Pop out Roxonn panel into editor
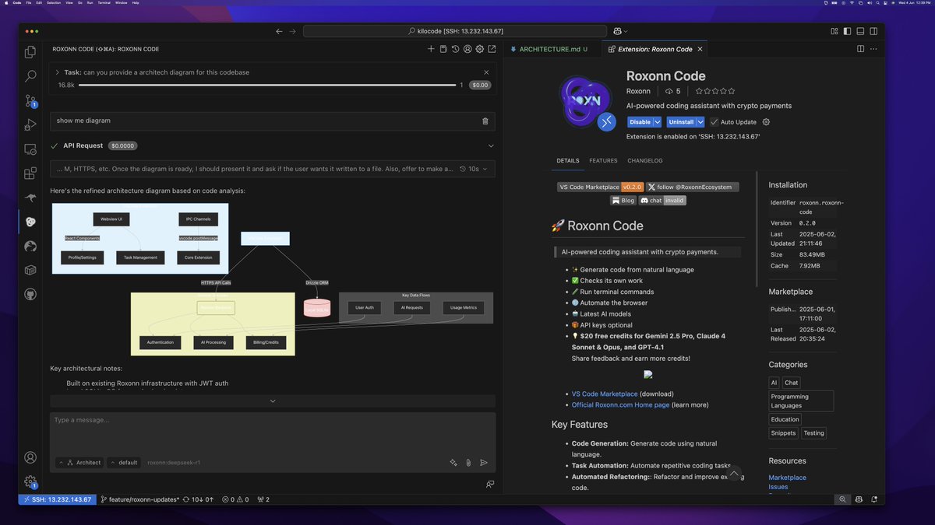935x525 pixels. pyautogui.click(x=492, y=49)
